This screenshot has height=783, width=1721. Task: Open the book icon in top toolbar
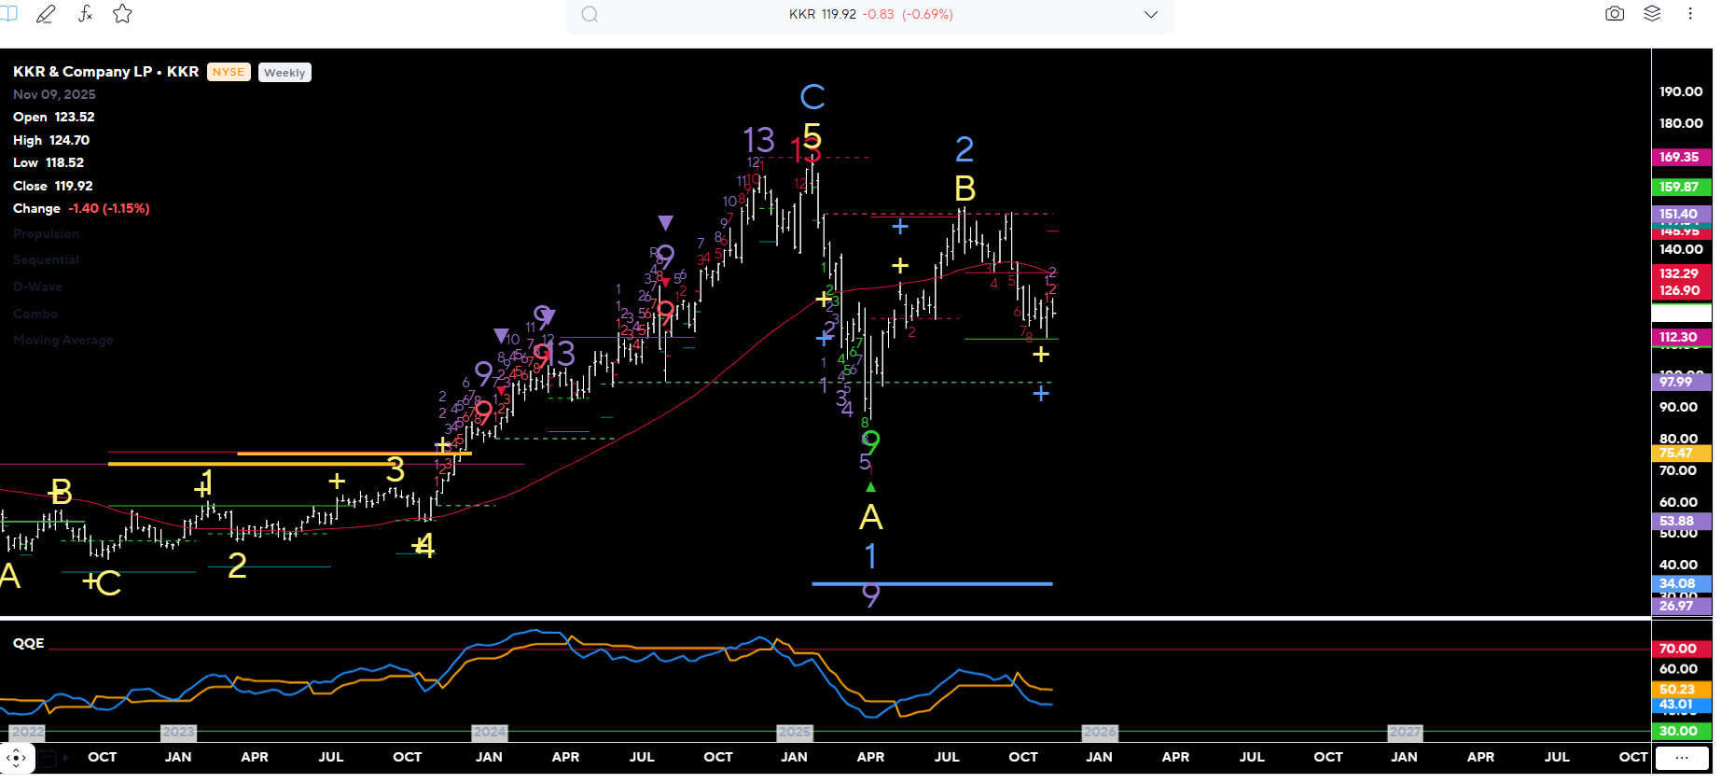pos(8,14)
